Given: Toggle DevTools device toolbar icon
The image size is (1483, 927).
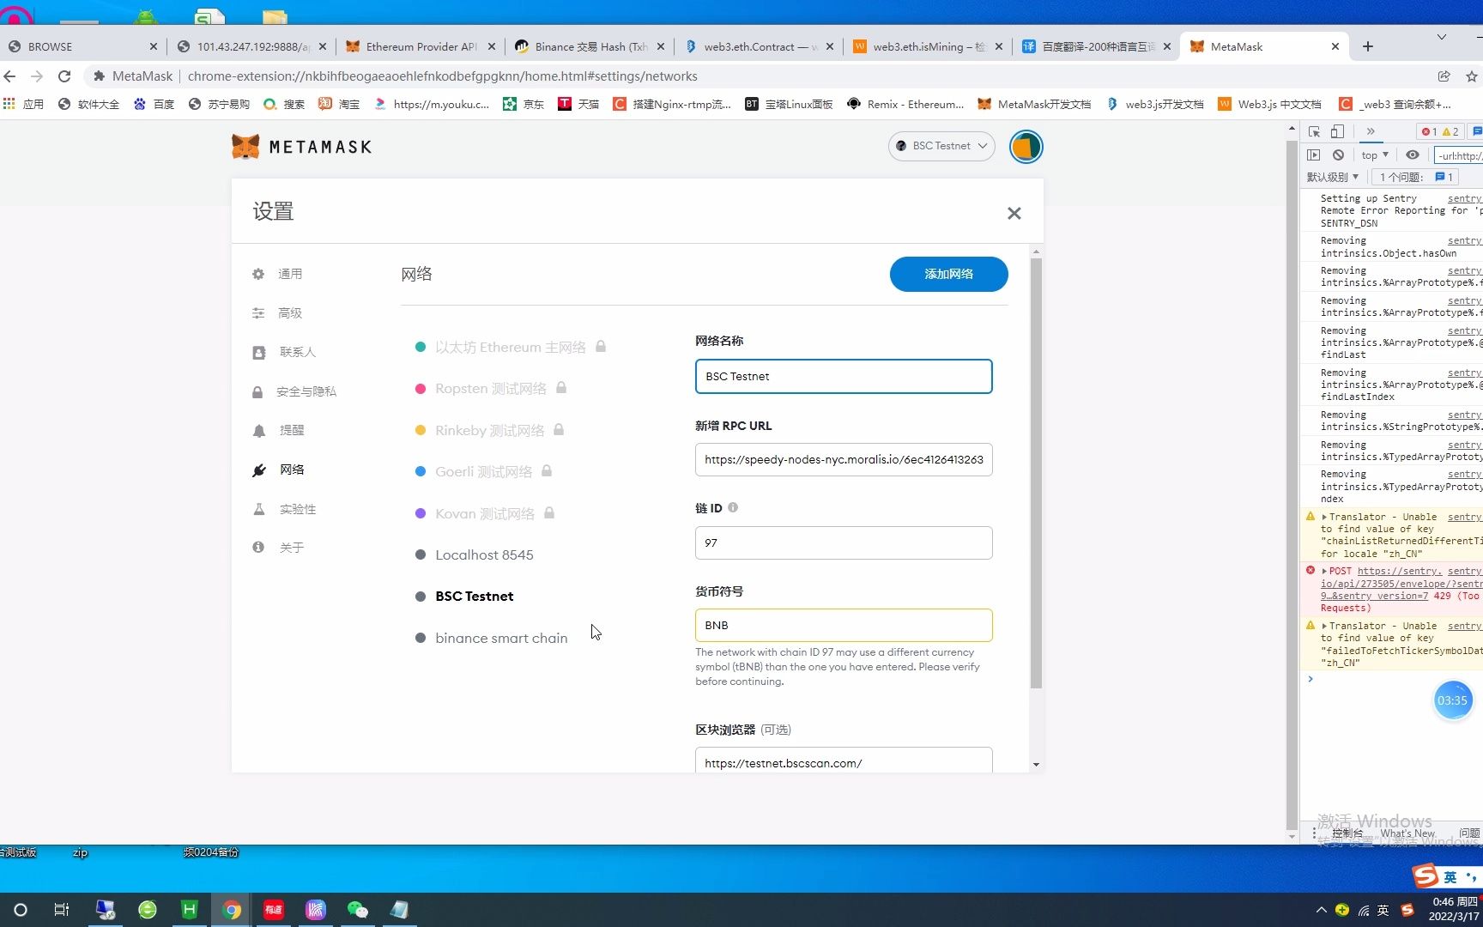Looking at the screenshot, I should coord(1337,131).
